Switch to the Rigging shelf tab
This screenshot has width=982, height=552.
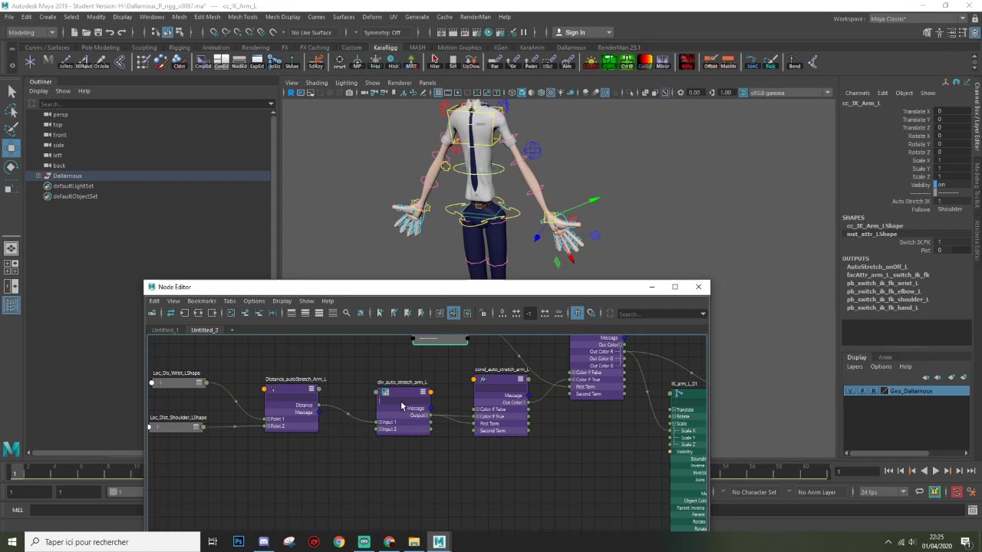point(180,48)
